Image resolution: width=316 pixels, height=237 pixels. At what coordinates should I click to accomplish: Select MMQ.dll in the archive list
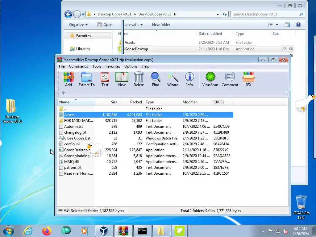146,162
